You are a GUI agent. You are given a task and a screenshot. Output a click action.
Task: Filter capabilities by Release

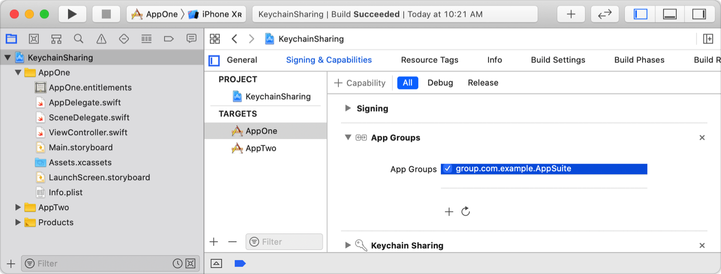click(x=483, y=83)
